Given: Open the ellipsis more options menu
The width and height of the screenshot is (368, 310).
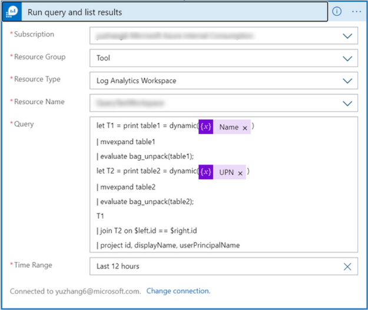Looking at the screenshot, I should 356,11.
